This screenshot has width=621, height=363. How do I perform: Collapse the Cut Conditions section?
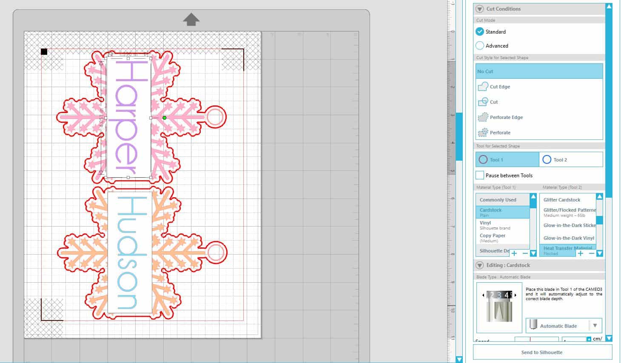coord(480,9)
